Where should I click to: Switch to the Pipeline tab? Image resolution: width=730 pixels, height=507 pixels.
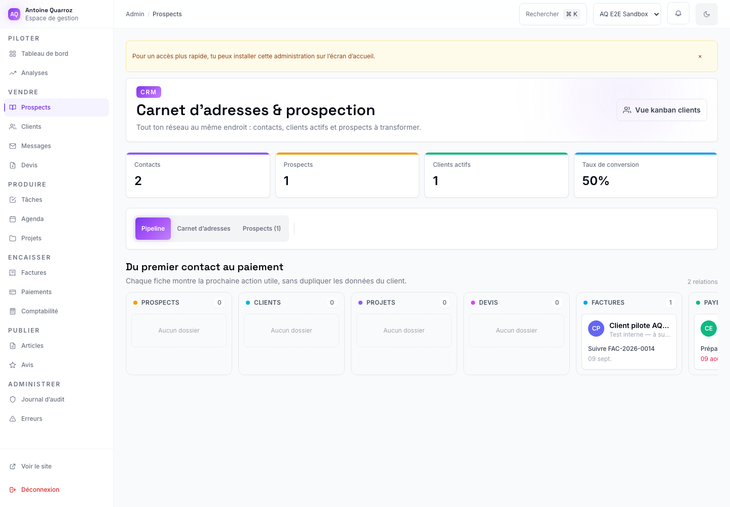pyautogui.click(x=153, y=229)
